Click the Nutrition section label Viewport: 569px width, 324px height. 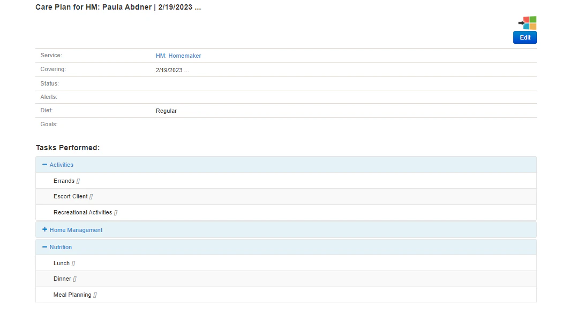pyautogui.click(x=60, y=247)
